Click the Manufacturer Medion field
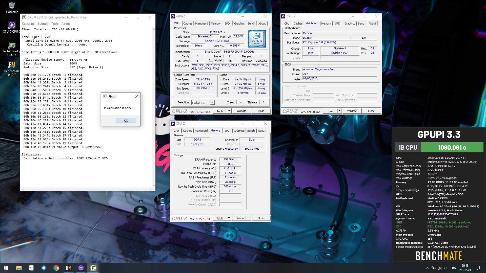Viewport: 486px width, 273px height. pyautogui.click(x=339, y=33)
